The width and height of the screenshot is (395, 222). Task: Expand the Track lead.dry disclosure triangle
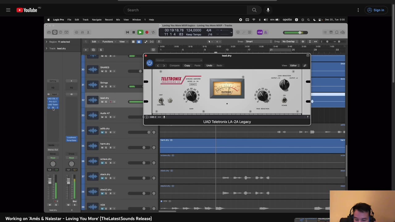pos(46,48)
